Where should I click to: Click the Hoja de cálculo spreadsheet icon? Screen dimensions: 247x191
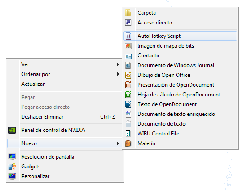tap(128, 95)
